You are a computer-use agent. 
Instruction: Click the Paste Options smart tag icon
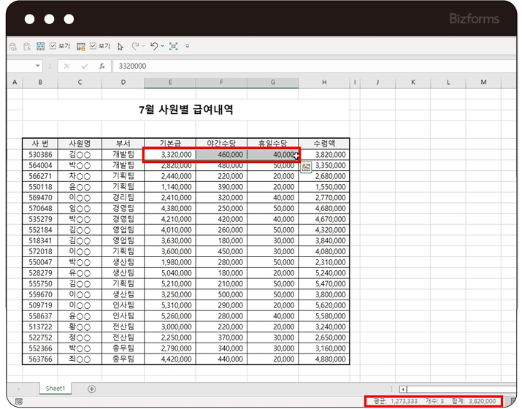point(306,167)
